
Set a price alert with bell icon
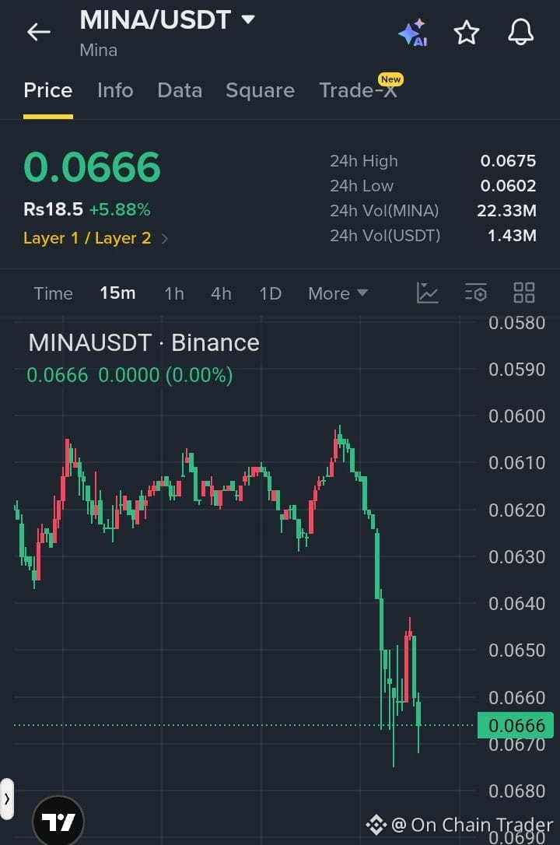(520, 33)
